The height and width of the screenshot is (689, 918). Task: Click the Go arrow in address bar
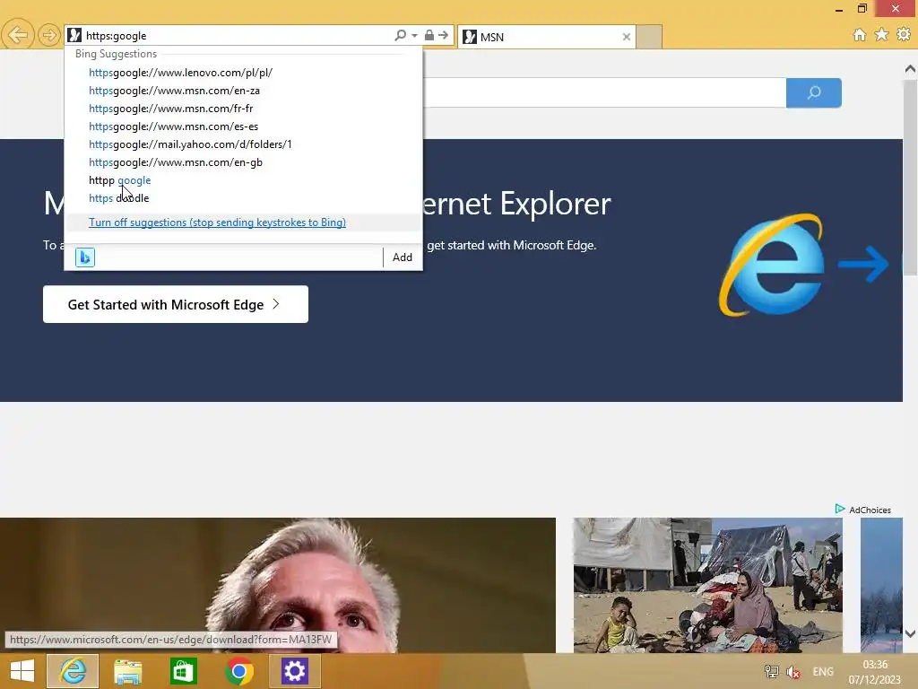point(443,35)
